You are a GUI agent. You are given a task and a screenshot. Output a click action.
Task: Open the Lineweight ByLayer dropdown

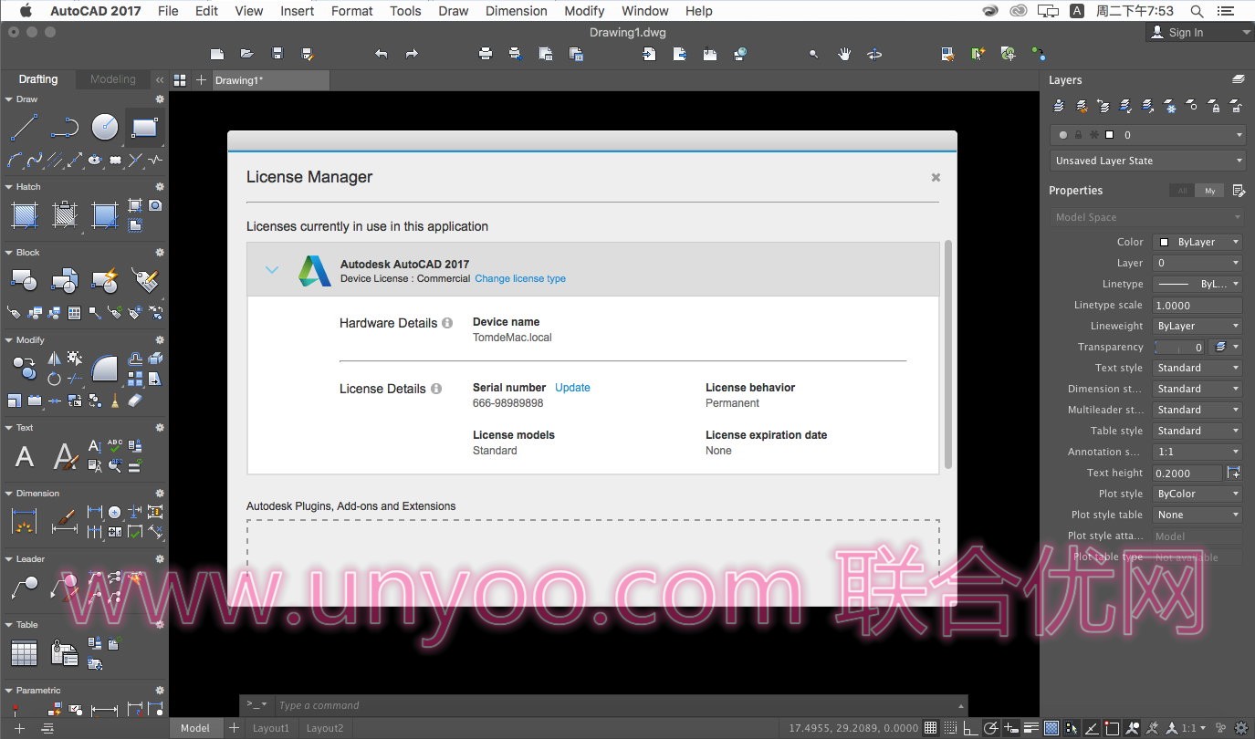click(1197, 326)
